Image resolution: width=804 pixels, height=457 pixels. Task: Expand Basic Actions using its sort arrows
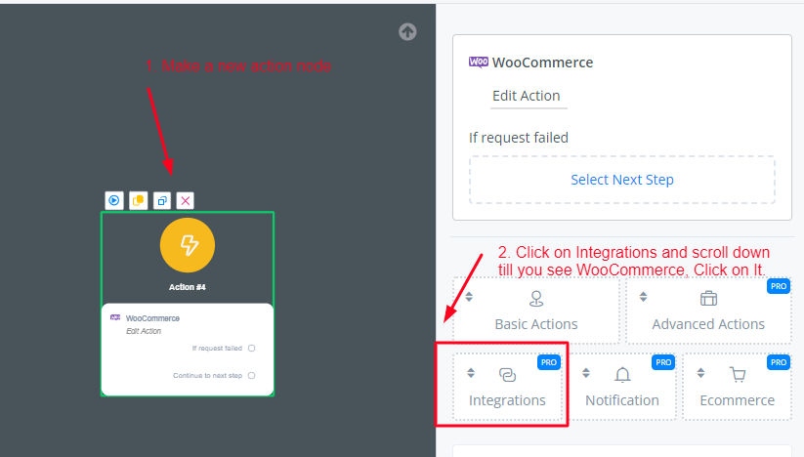tap(469, 297)
